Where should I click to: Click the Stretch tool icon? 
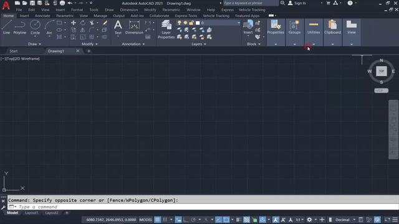point(74,37)
